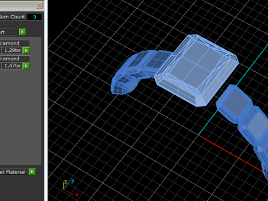The image size is (268, 201).
Task: Click the 1,47tw weight value
Action: click(x=12, y=66)
